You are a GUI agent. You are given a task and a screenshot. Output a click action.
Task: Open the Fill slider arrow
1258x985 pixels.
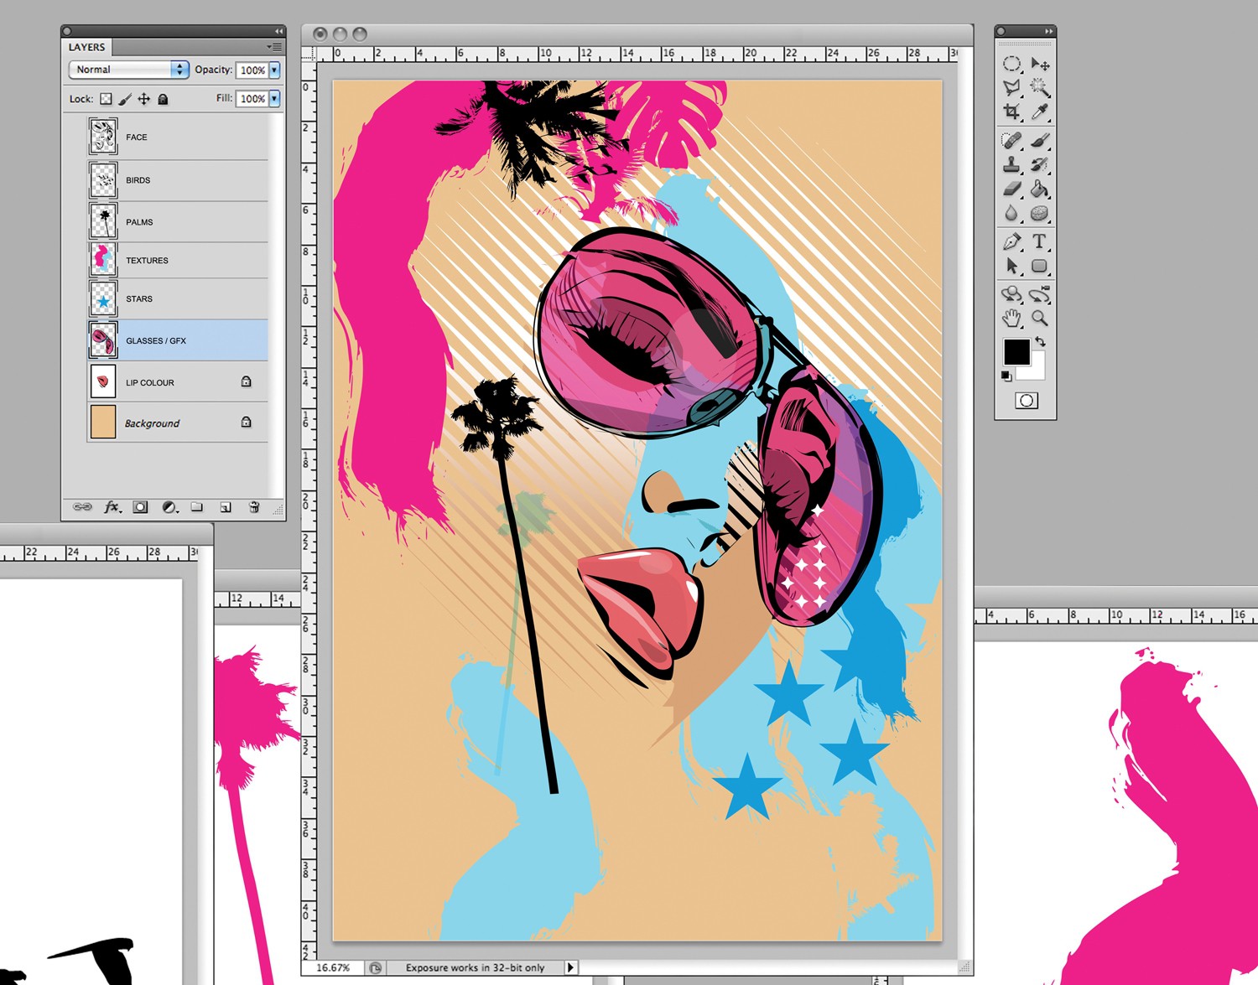point(274,99)
